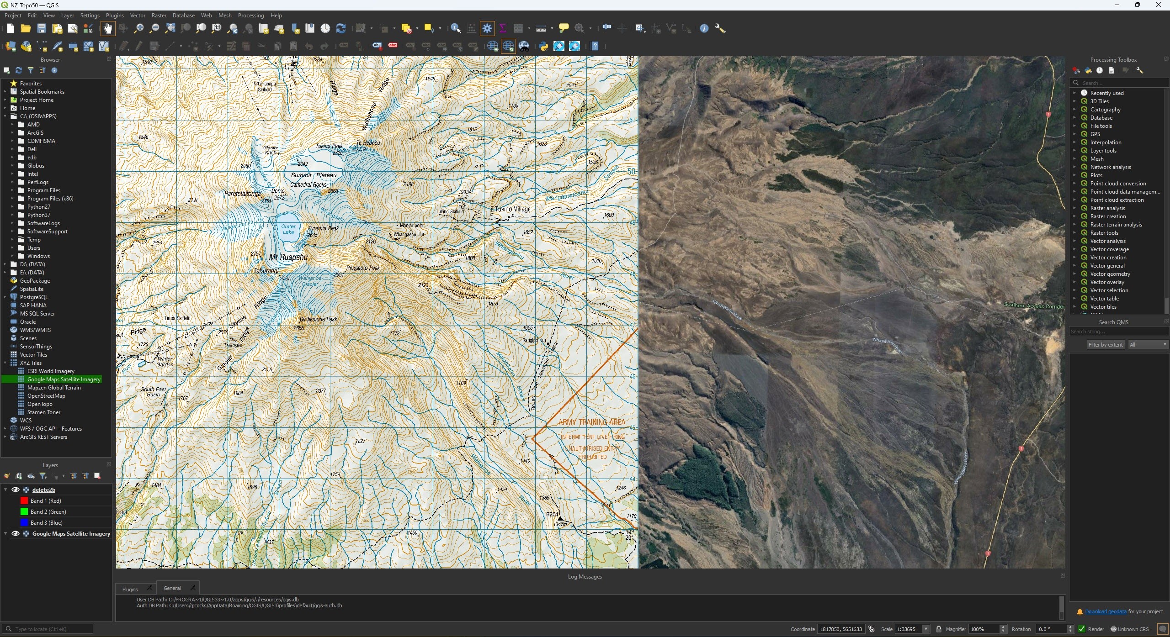The width and height of the screenshot is (1170, 637).
Task: Open Manage Map Themes eye icon in Layers panel
Action: coord(31,476)
